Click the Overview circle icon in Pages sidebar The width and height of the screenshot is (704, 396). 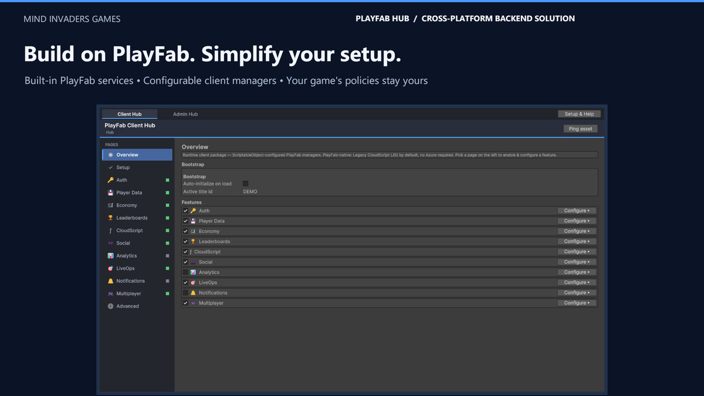point(111,155)
